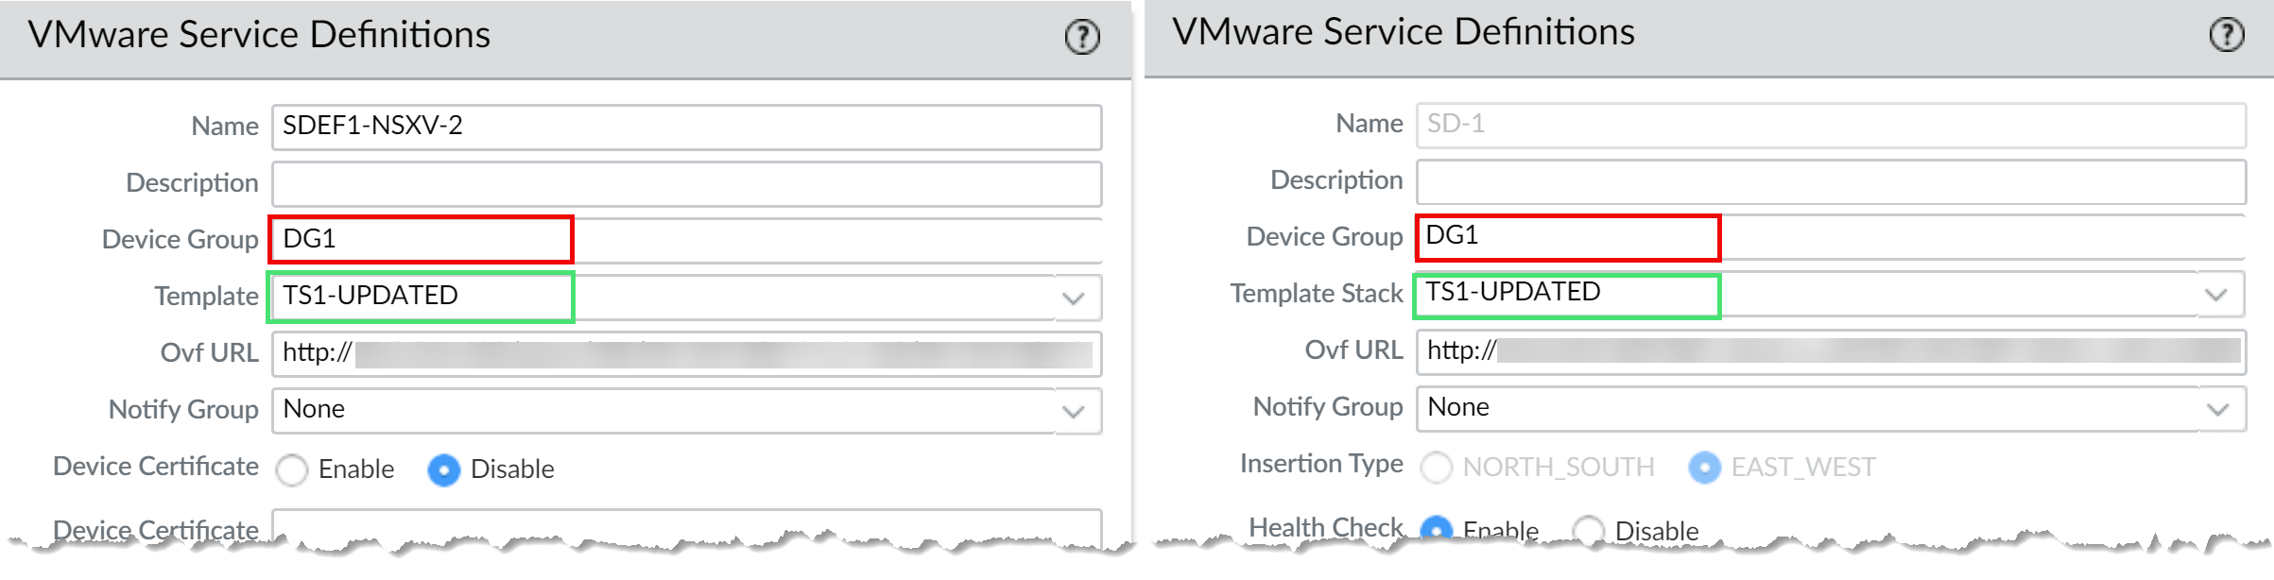Click Name field showing SD-1
Viewport: 2274px width, 580px height.
[x=1830, y=125]
